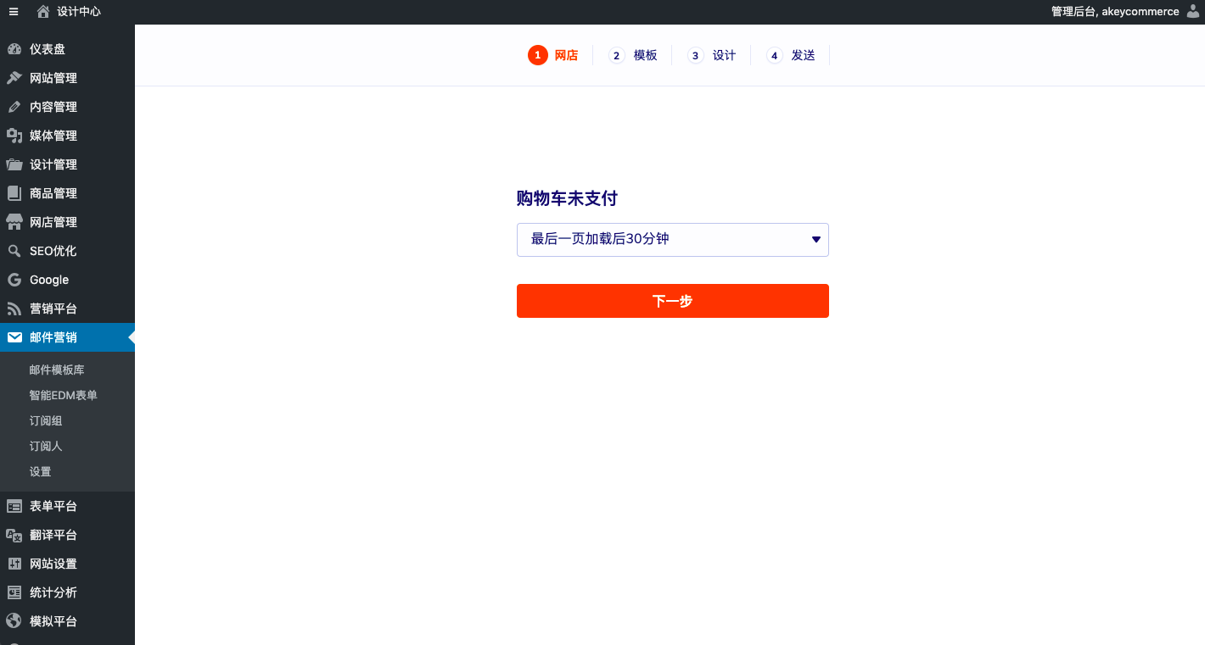The image size is (1205, 645).
Task: Click 管理后台, akeycommerce account text
Action: tap(1115, 12)
